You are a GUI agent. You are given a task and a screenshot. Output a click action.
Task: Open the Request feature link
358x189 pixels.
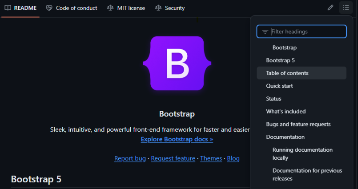[x=173, y=158]
